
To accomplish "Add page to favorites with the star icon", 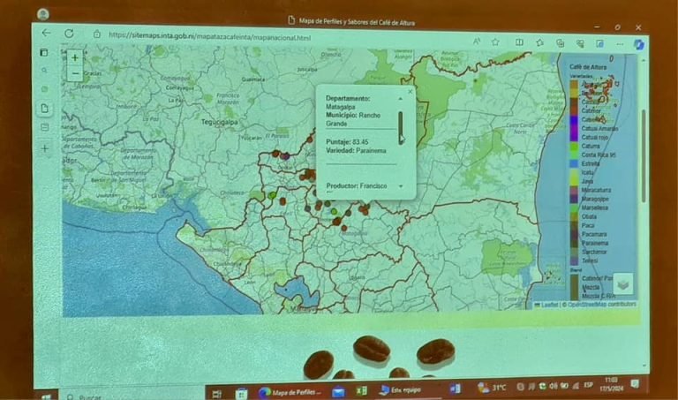I will coord(495,42).
